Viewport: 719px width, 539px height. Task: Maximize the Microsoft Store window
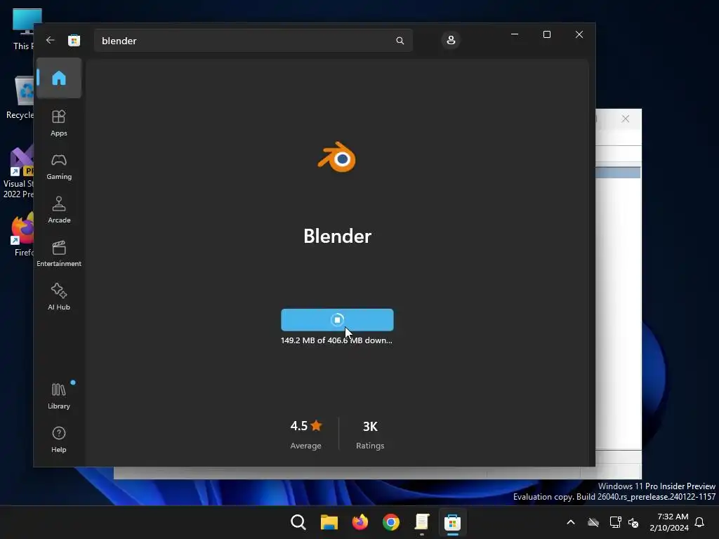546,34
